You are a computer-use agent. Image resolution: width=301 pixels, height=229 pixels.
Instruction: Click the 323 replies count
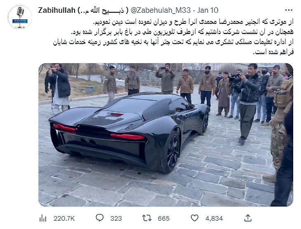(x=116, y=218)
